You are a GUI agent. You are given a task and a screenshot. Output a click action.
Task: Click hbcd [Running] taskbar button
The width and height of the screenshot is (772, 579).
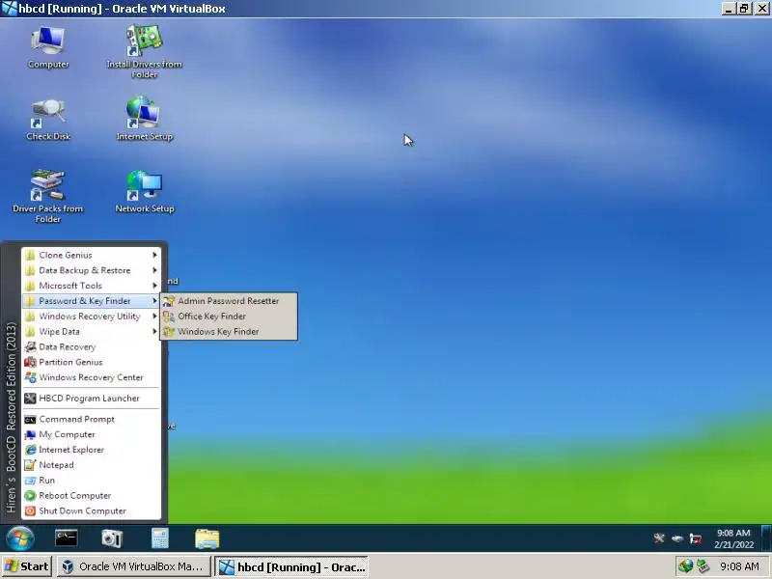[x=291, y=566]
